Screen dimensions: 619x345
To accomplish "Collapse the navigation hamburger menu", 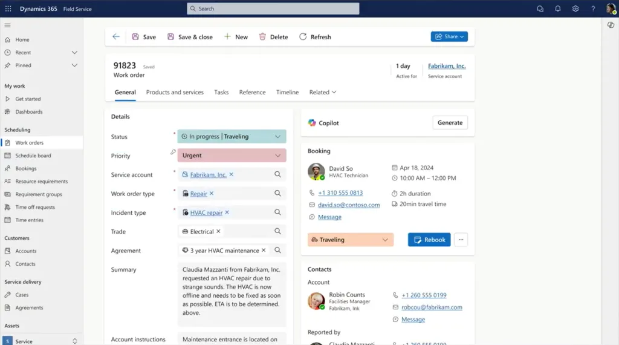I will (x=7, y=25).
